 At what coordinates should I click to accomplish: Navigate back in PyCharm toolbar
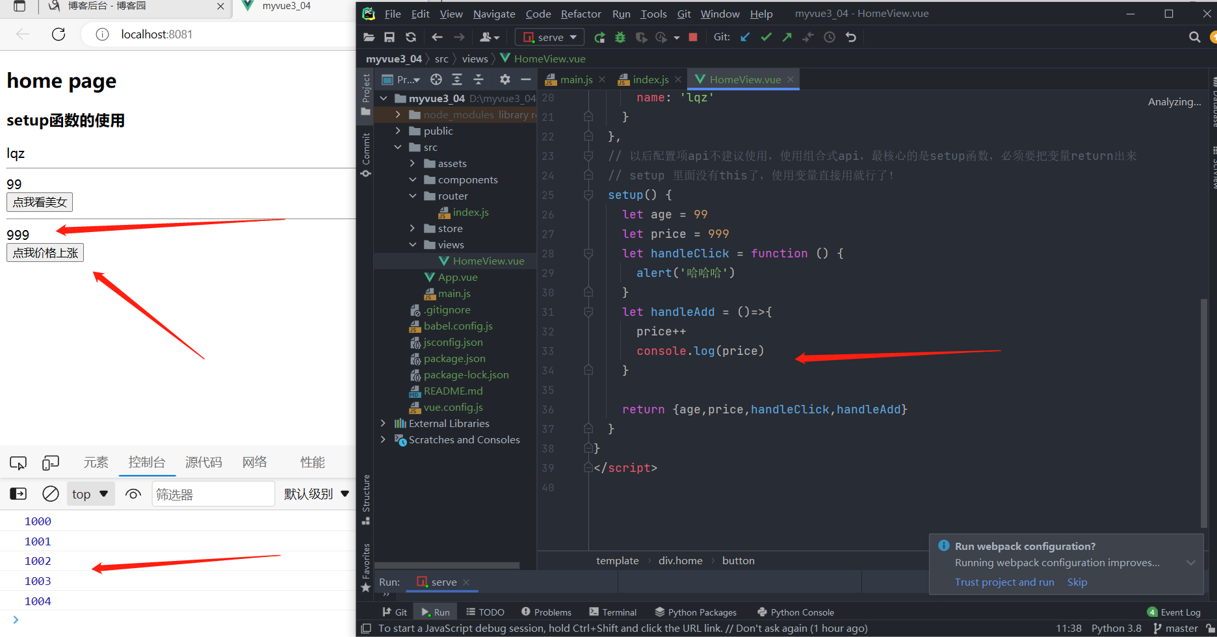coord(437,37)
